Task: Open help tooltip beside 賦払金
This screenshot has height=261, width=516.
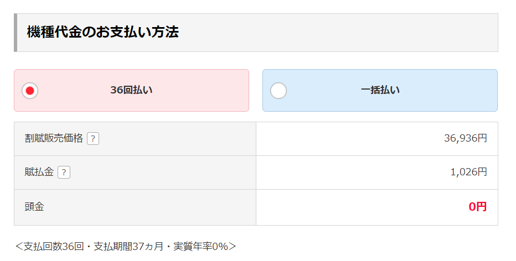Action: click(x=64, y=173)
